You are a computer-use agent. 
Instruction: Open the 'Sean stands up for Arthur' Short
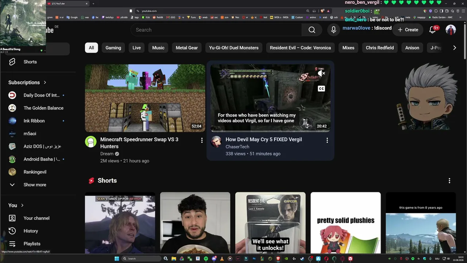click(120, 223)
